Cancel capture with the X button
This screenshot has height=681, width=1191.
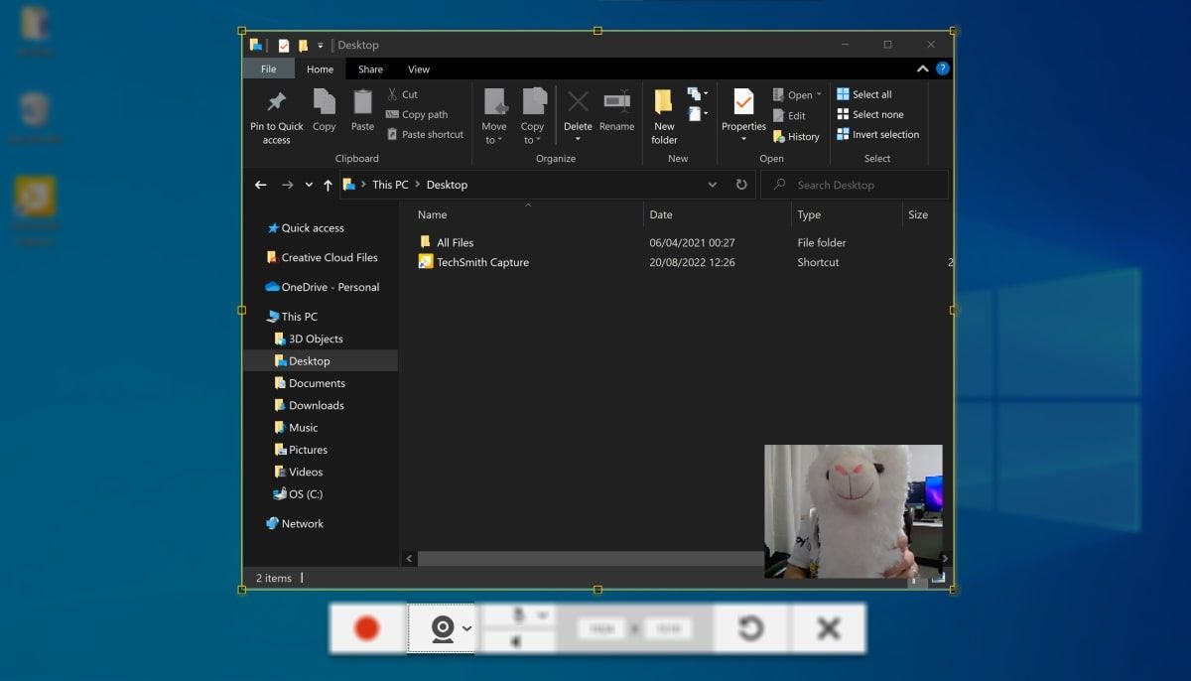click(828, 628)
